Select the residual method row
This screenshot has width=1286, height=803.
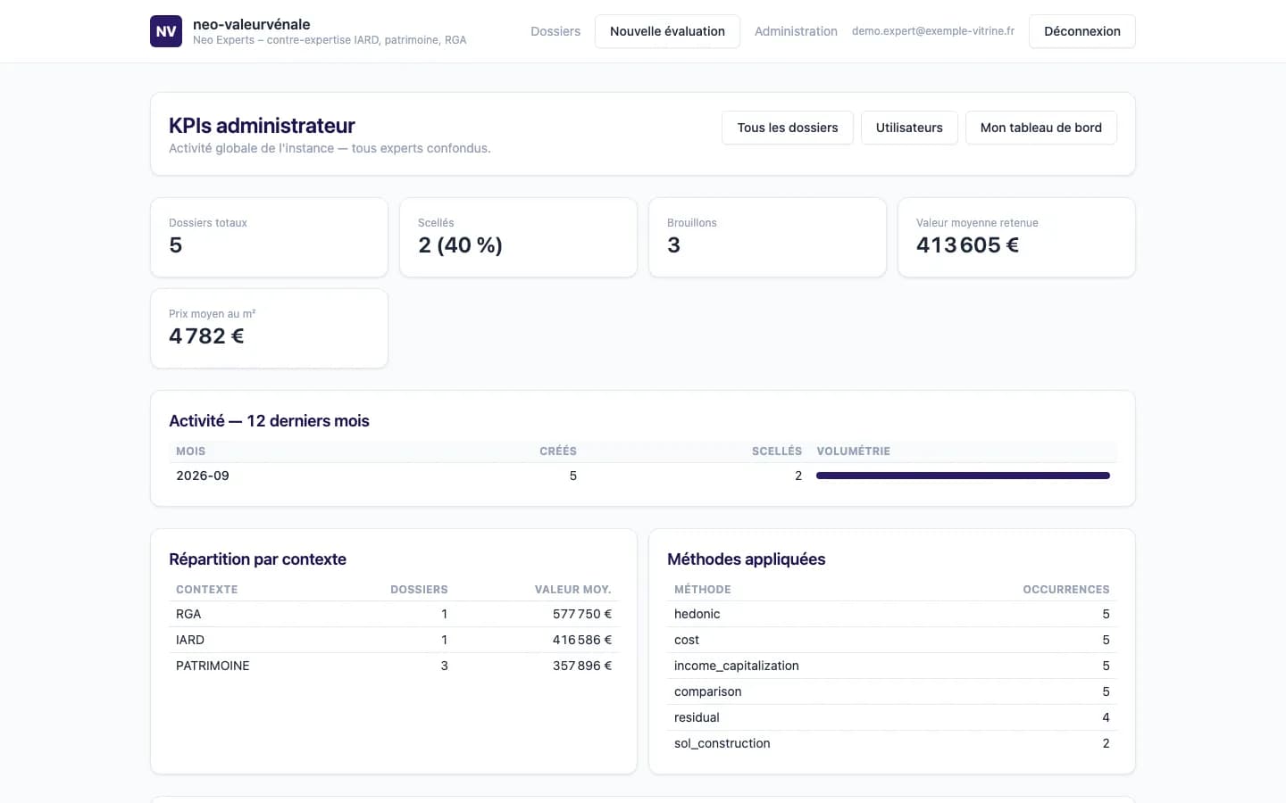pyautogui.click(x=892, y=717)
